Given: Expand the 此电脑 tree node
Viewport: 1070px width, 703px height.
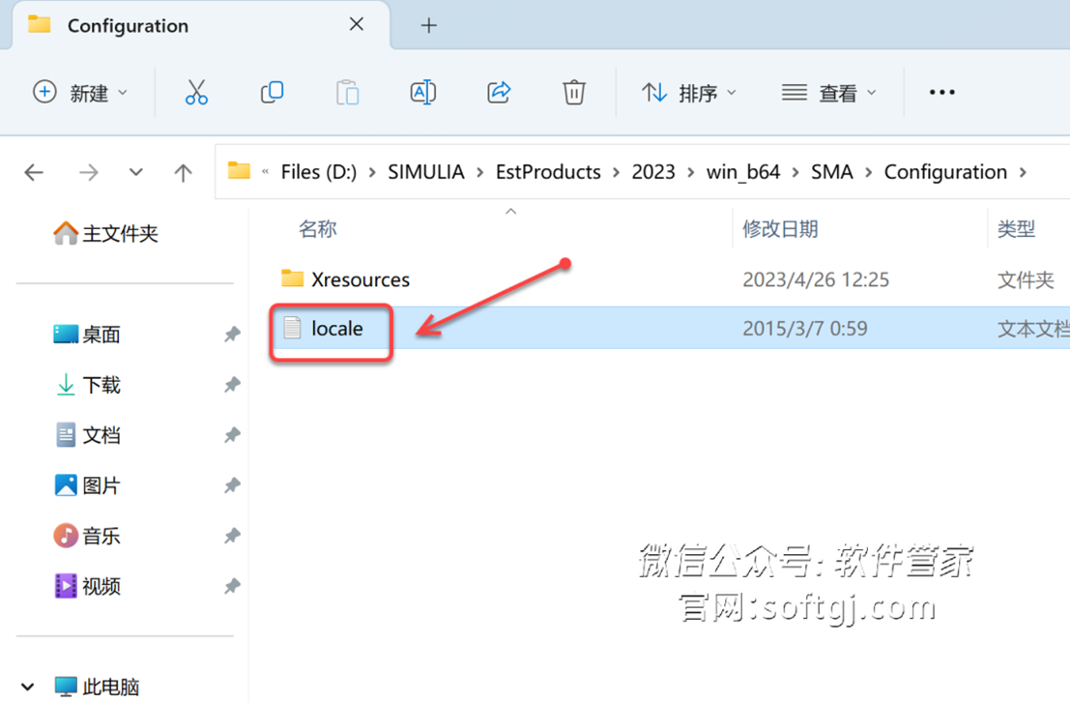Looking at the screenshot, I should 27,687.
